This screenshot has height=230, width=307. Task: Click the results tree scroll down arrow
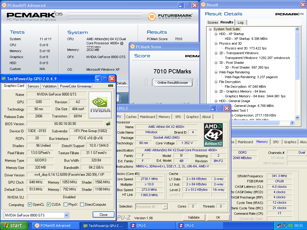point(297,117)
